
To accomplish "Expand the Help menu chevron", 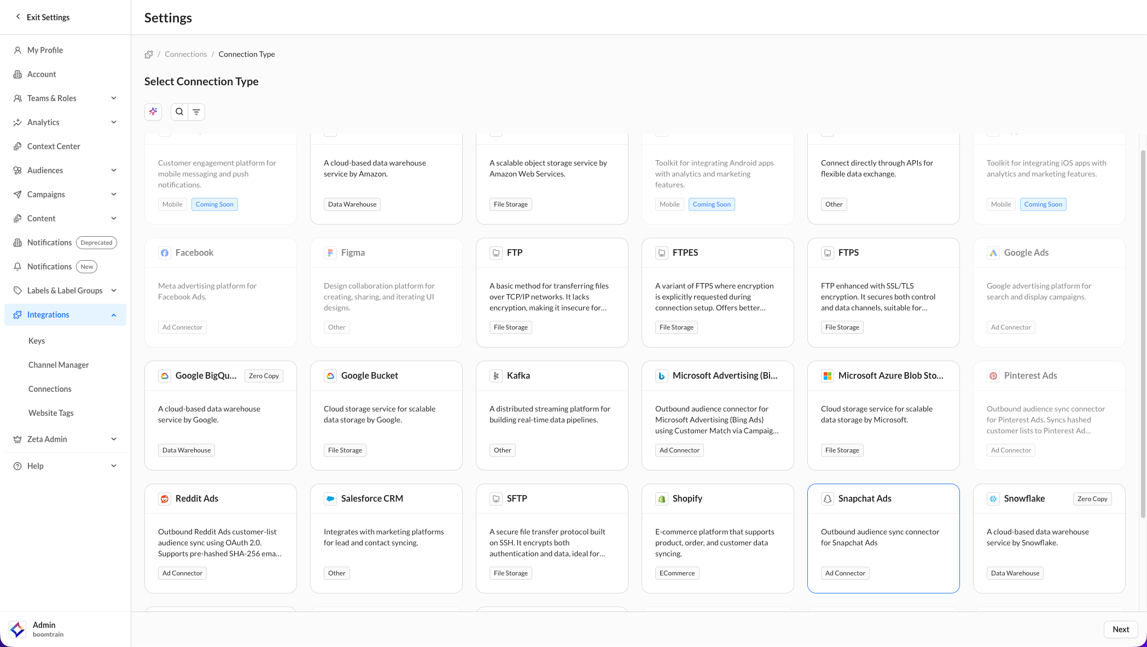I will pyautogui.click(x=114, y=466).
